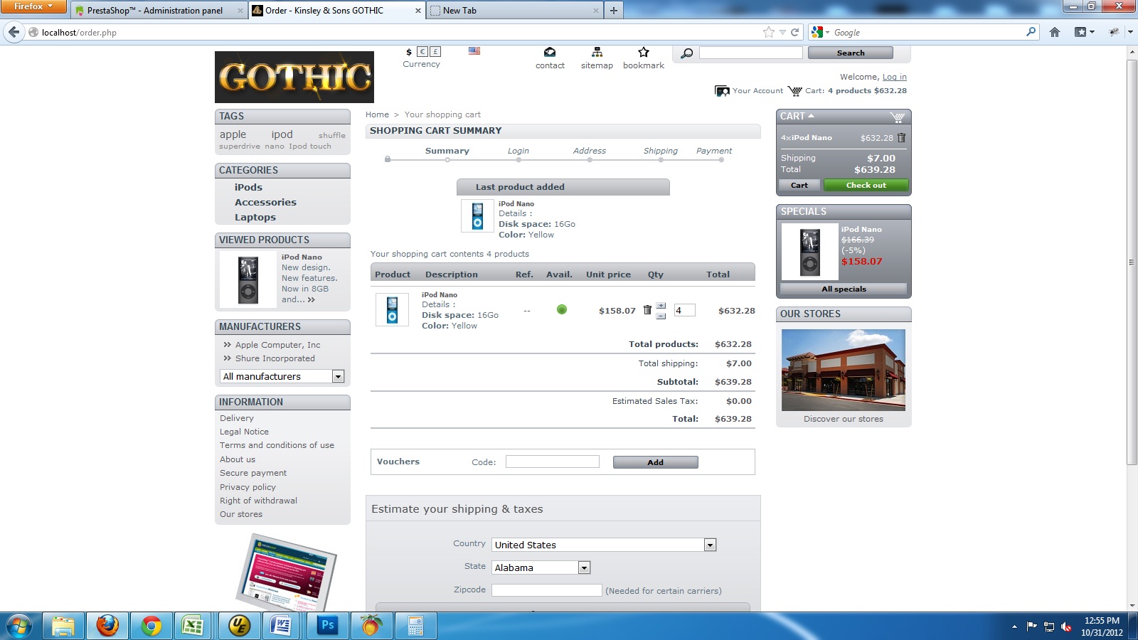Open the Accessories category

[265, 202]
